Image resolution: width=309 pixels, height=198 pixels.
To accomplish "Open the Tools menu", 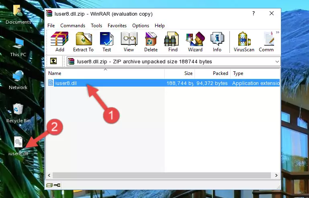I will coord(96,26).
